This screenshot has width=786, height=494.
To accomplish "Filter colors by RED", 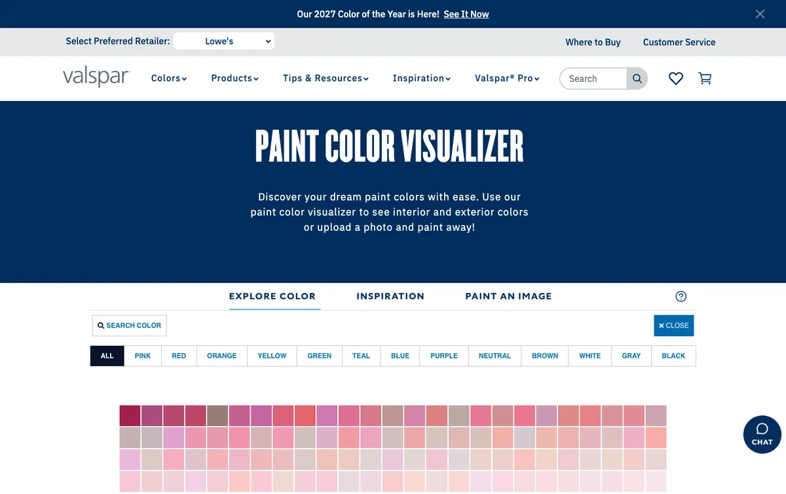I will coord(179,356).
